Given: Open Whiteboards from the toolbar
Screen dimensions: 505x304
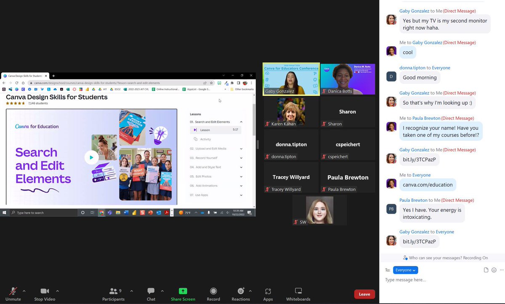Looking at the screenshot, I should point(298,293).
